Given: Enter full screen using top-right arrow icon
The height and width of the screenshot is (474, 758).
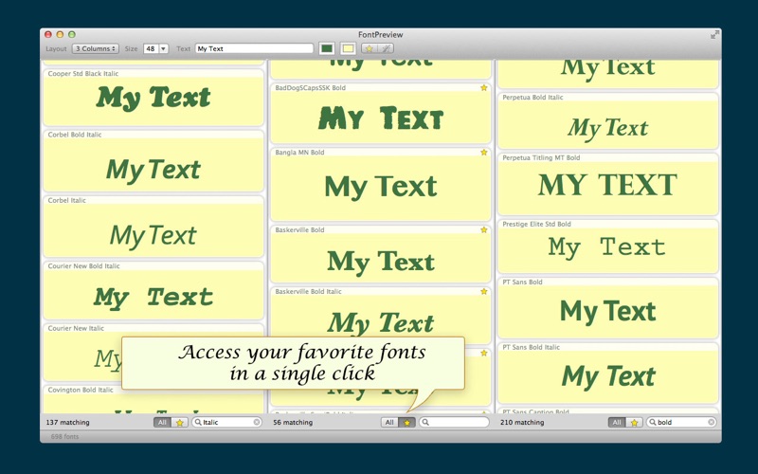Looking at the screenshot, I should pyautogui.click(x=714, y=35).
